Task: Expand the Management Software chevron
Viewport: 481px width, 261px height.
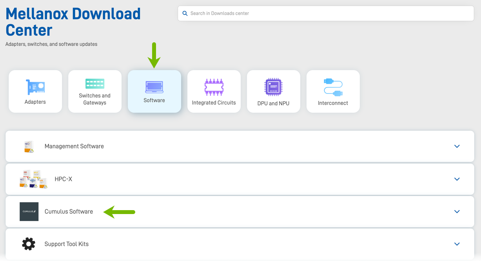Action: pos(457,146)
